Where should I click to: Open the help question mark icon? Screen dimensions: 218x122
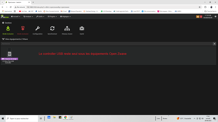pos(215,16)
